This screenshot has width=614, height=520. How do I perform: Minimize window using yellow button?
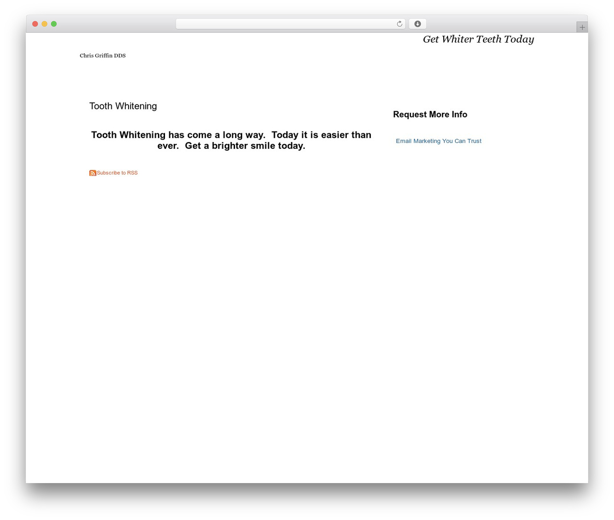(44, 24)
